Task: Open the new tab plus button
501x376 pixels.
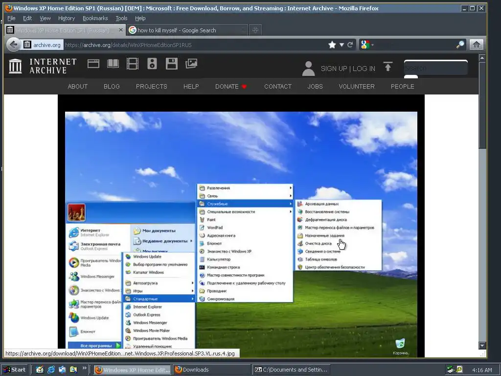Action: click(x=255, y=30)
